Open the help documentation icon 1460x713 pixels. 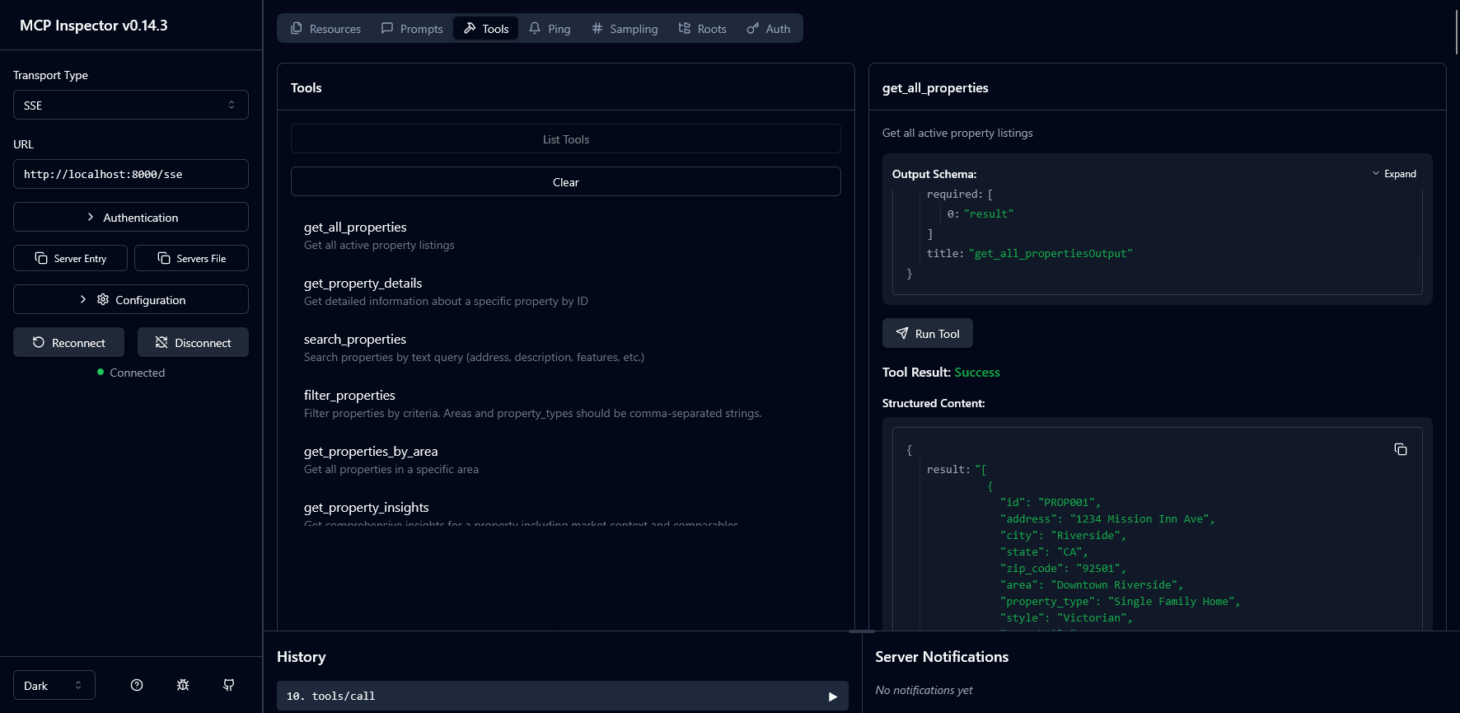(137, 685)
